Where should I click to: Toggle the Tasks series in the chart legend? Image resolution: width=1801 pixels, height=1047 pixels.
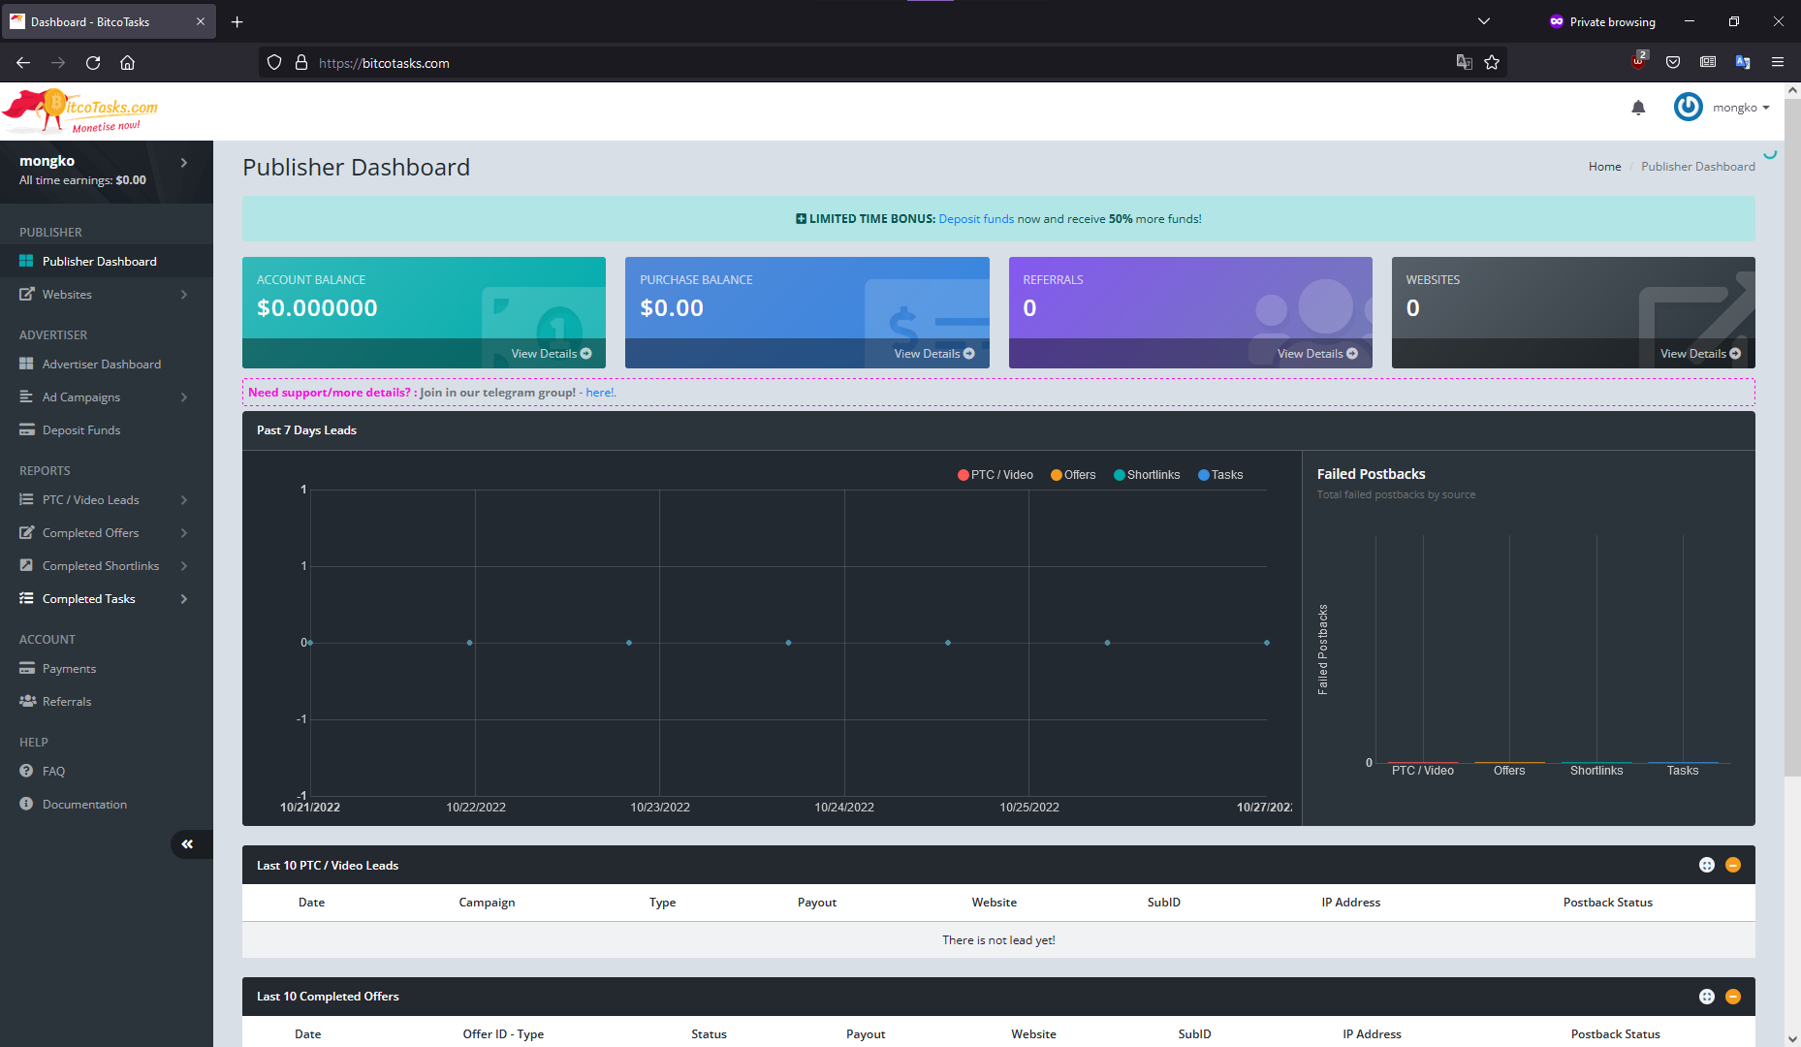point(1220,474)
